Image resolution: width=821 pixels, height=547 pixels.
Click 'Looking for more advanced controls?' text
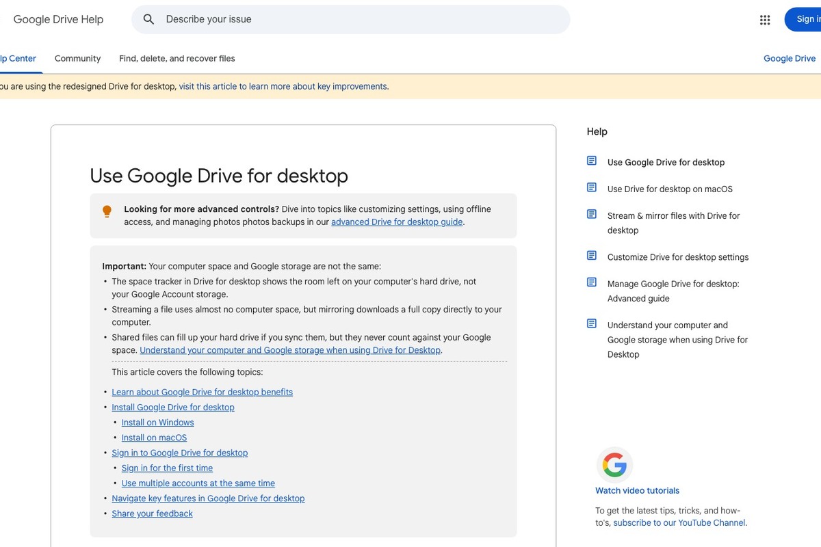pyautogui.click(x=201, y=209)
